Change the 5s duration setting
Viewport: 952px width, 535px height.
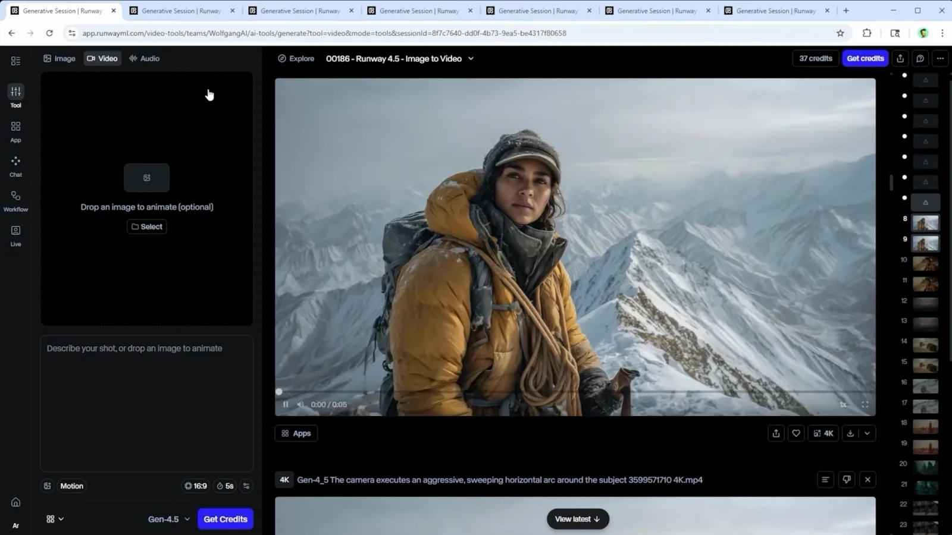[225, 486]
